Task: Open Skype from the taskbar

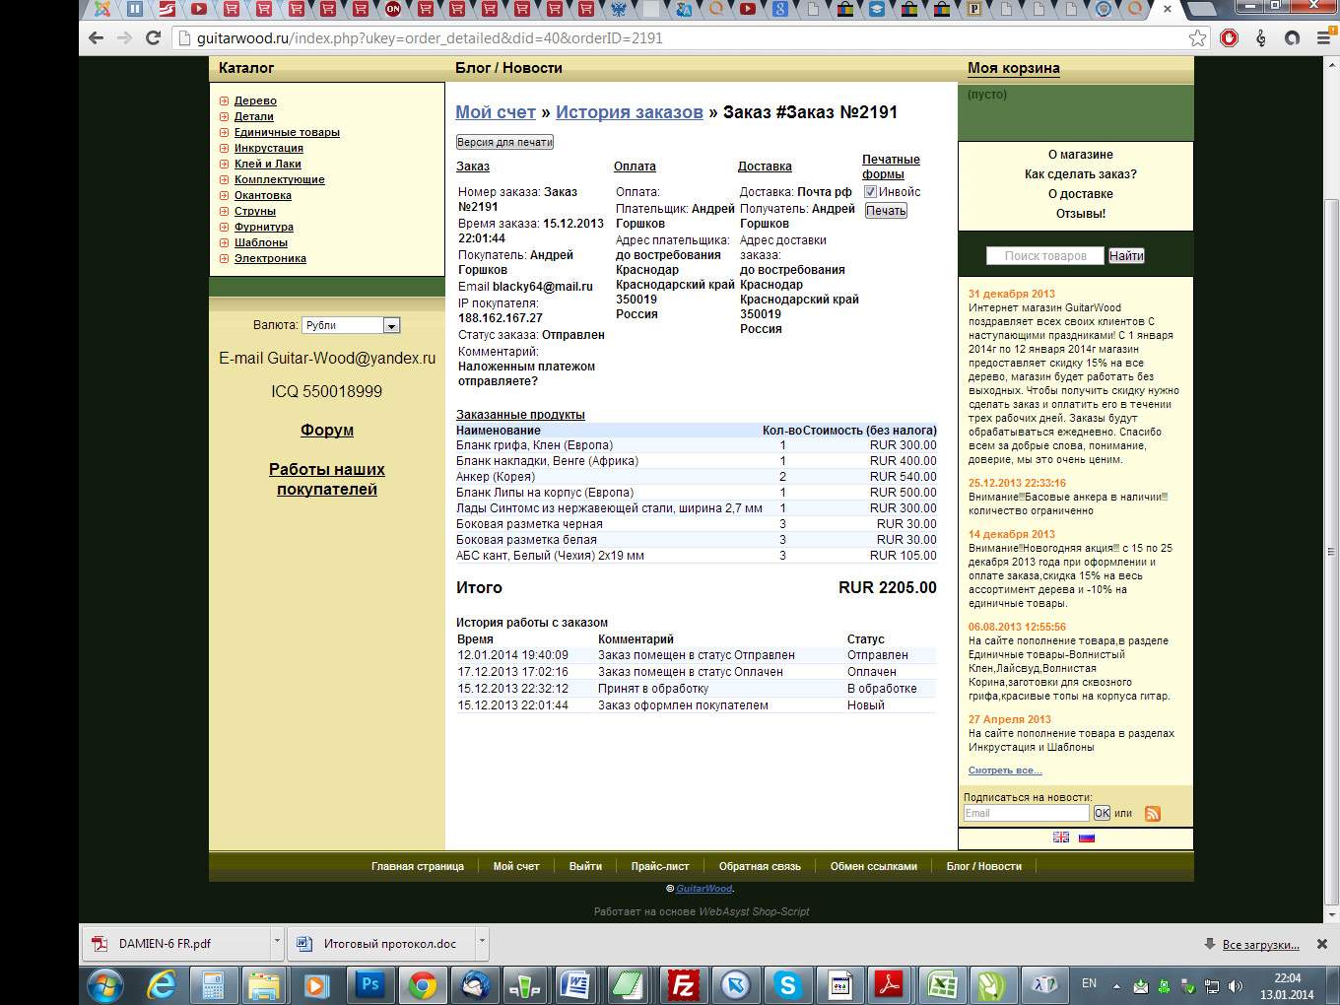Action: point(786,984)
